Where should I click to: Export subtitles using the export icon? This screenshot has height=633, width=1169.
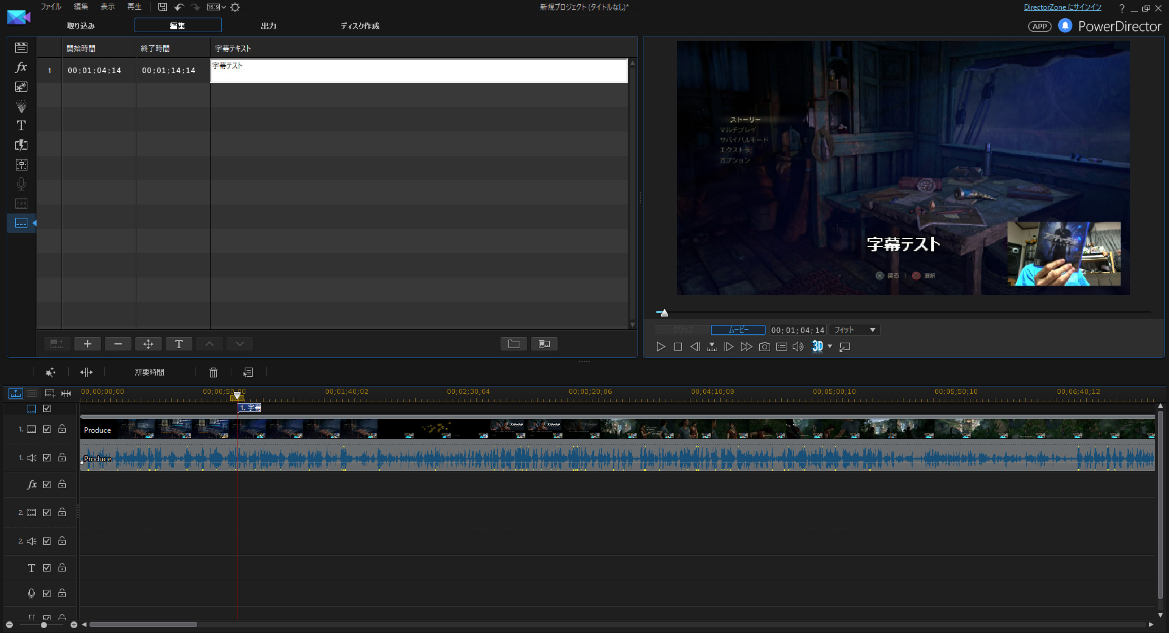544,344
